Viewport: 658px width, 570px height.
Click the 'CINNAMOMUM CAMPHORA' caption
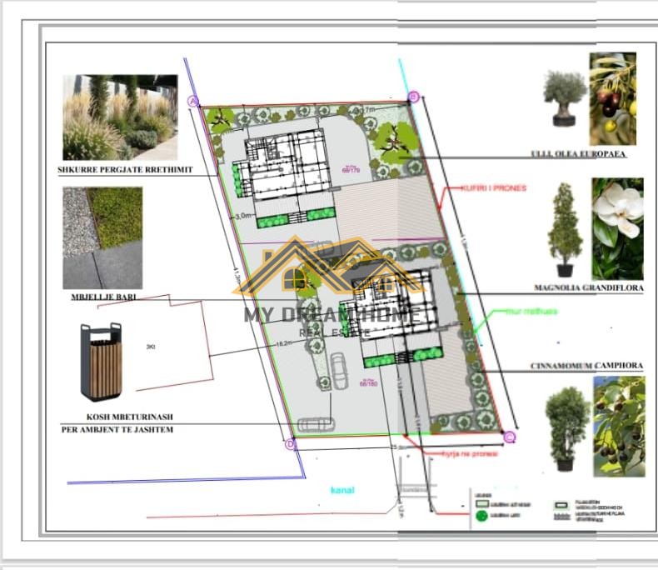tap(586, 366)
